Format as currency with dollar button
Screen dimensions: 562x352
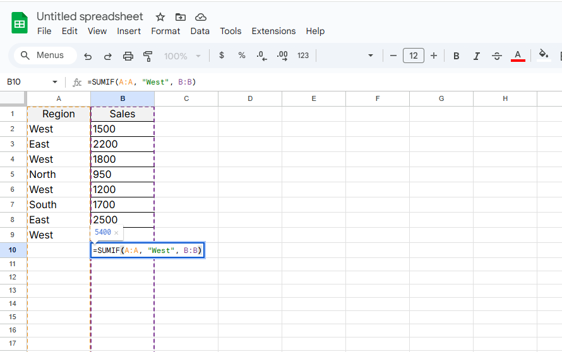(x=221, y=56)
